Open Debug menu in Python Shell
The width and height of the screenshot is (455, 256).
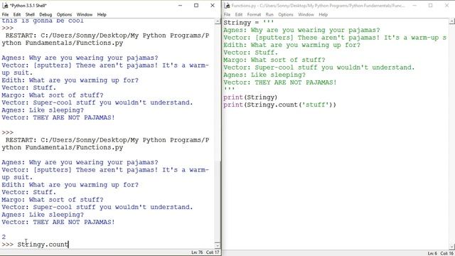pyautogui.click(x=45, y=14)
